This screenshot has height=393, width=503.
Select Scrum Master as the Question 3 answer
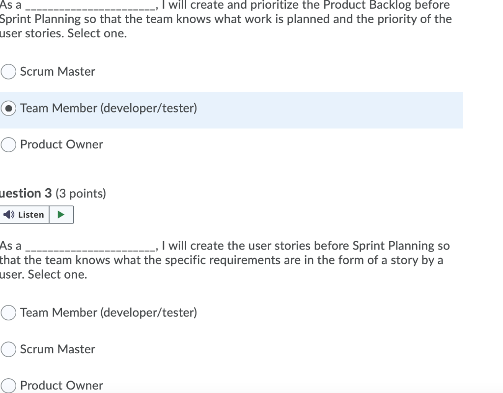pos(8,349)
